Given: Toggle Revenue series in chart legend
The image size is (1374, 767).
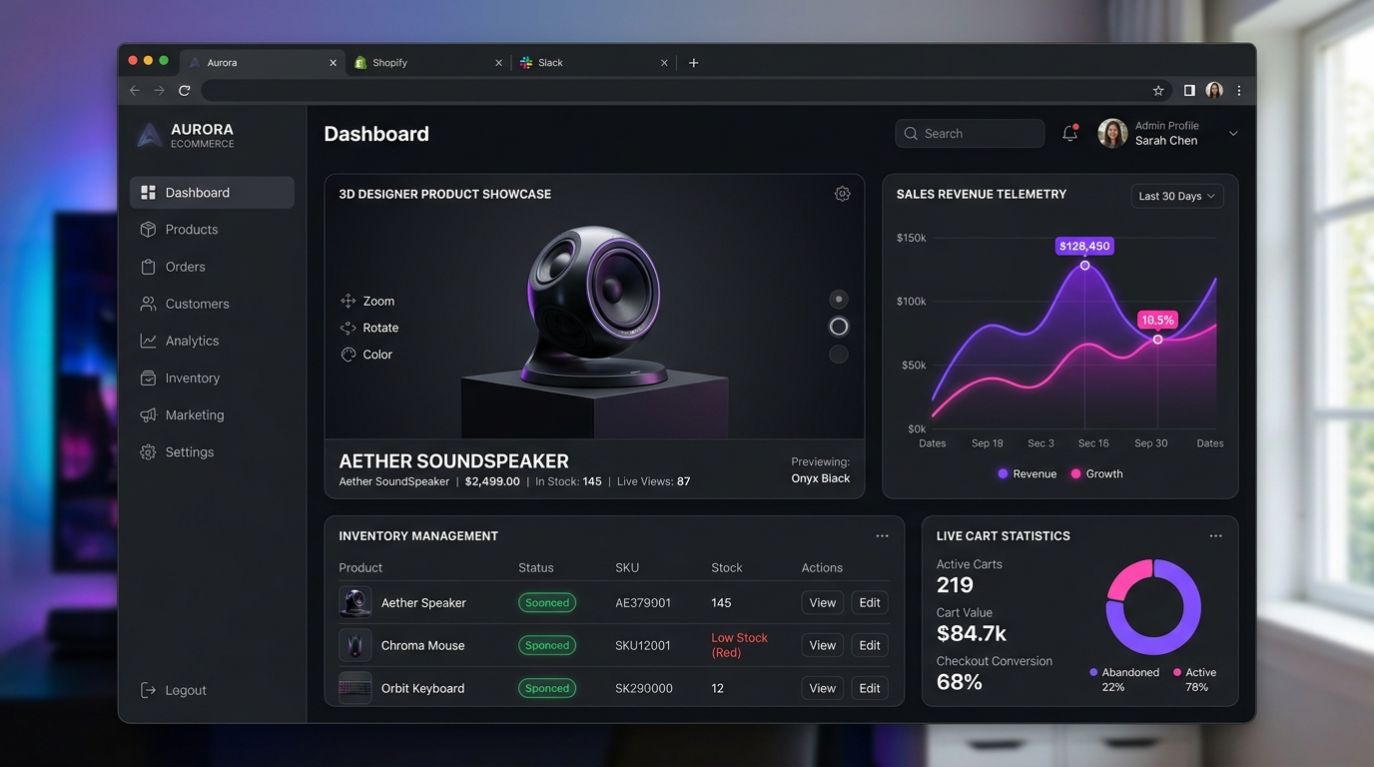Looking at the screenshot, I should click(x=1027, y=473).
